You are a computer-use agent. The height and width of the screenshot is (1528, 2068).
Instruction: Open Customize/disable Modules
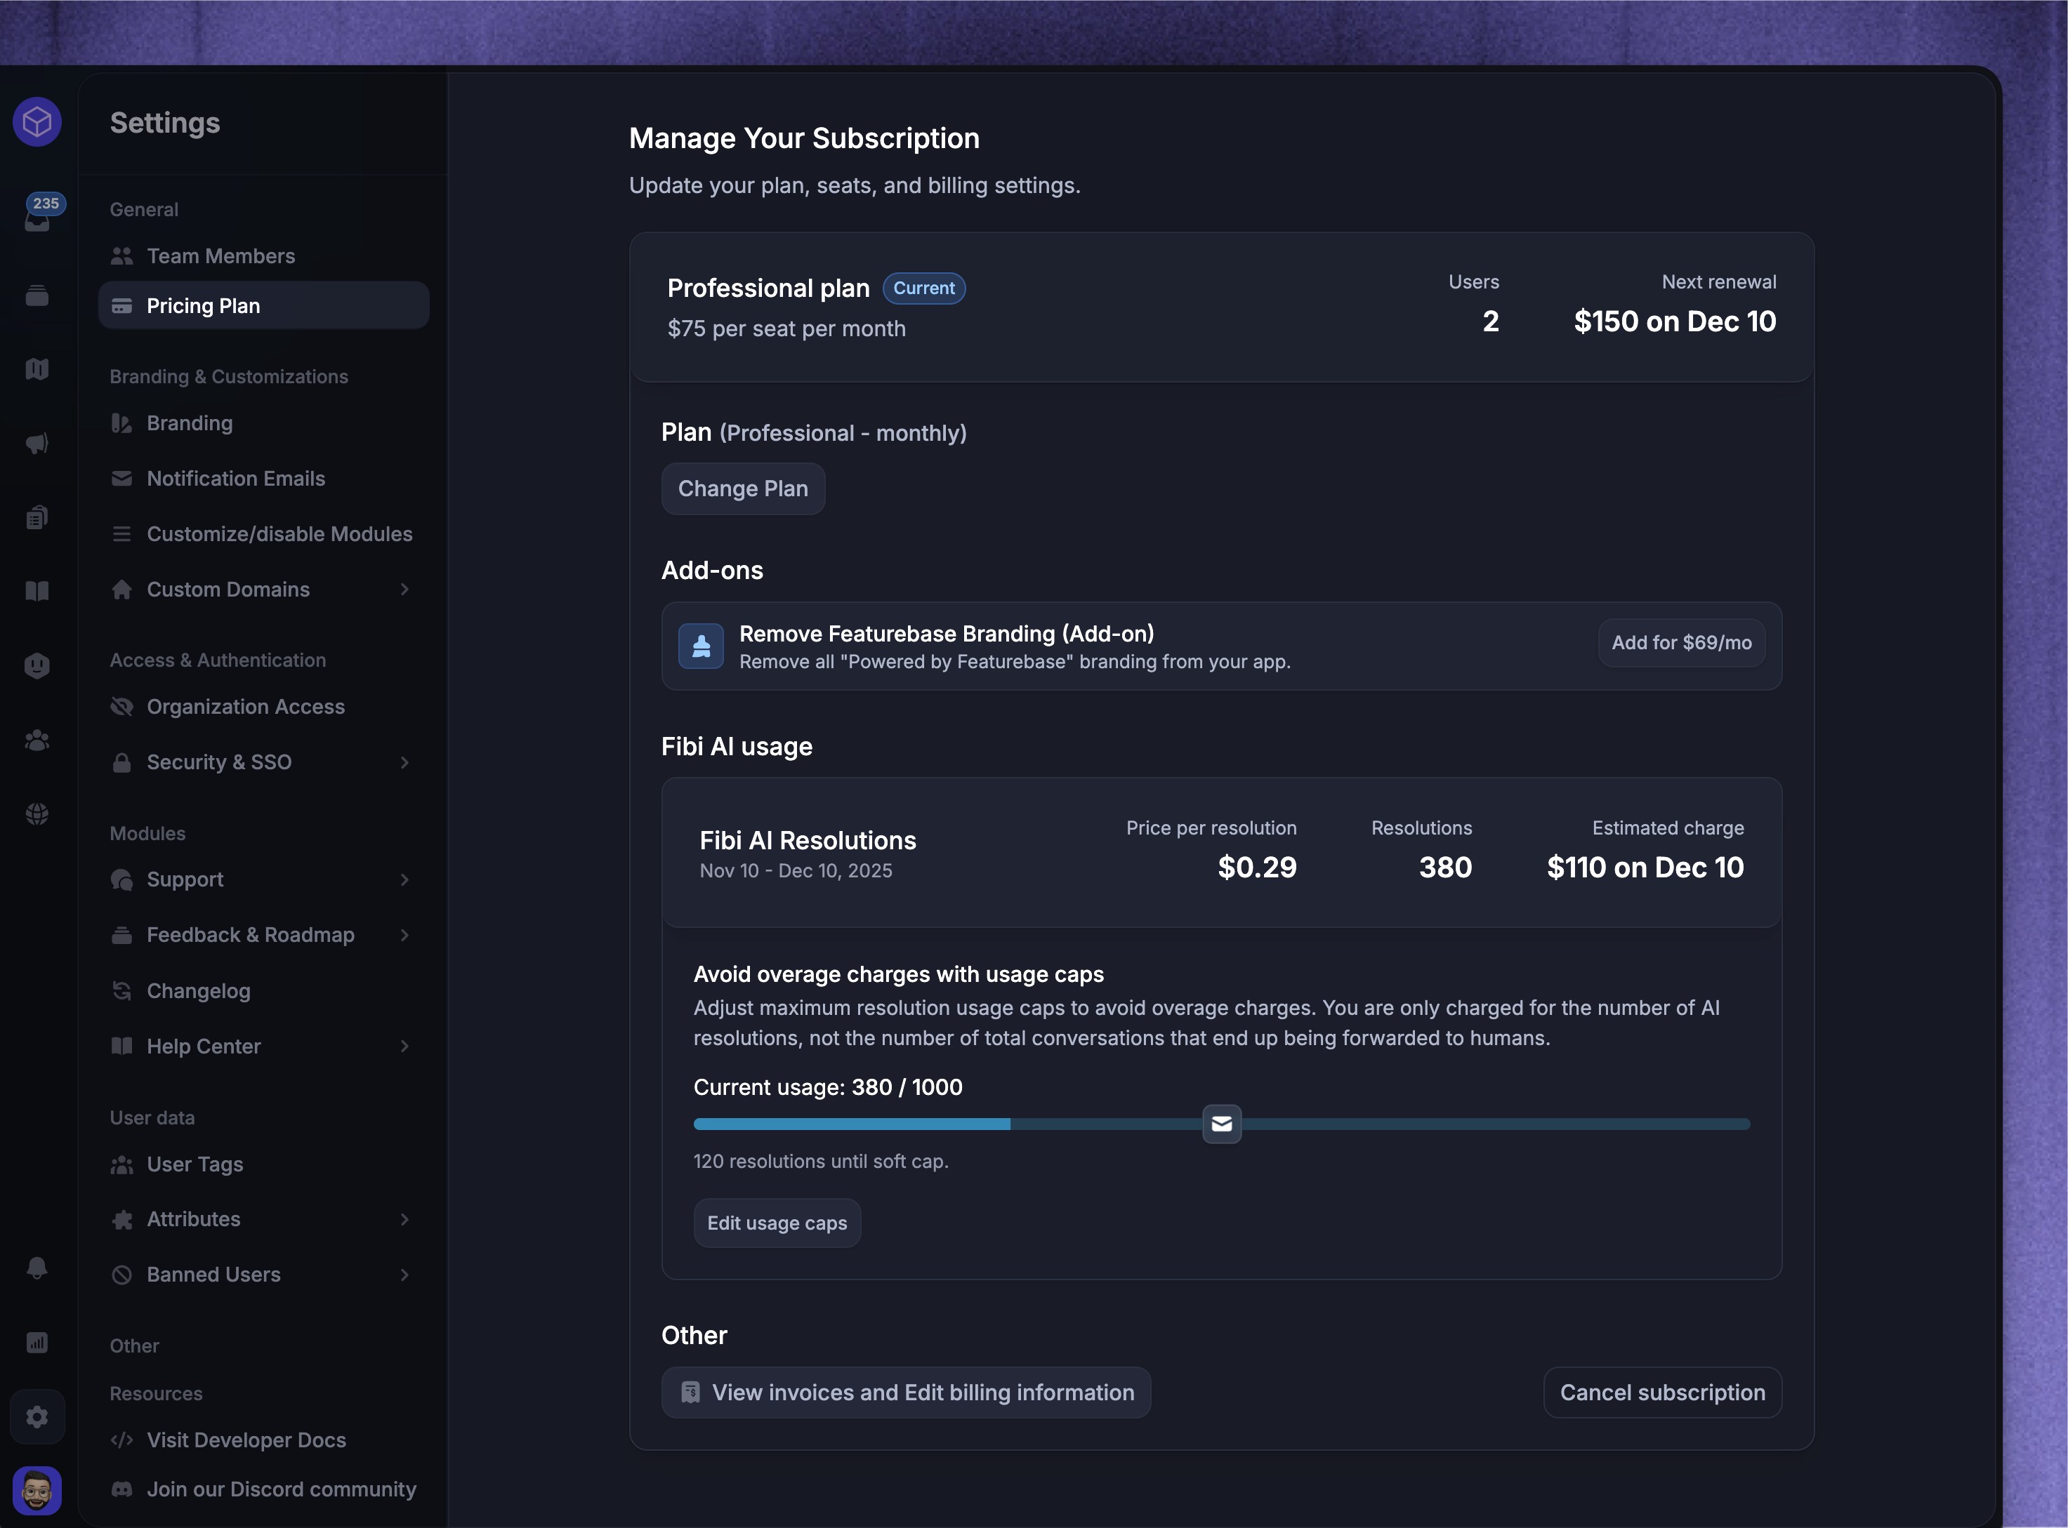point(263,533)
